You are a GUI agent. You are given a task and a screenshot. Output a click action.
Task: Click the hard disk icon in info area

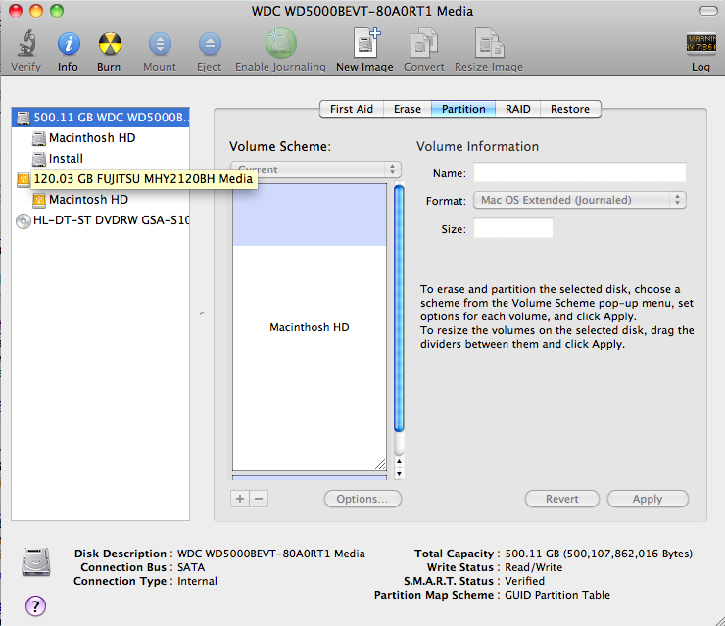coord(36,561)
